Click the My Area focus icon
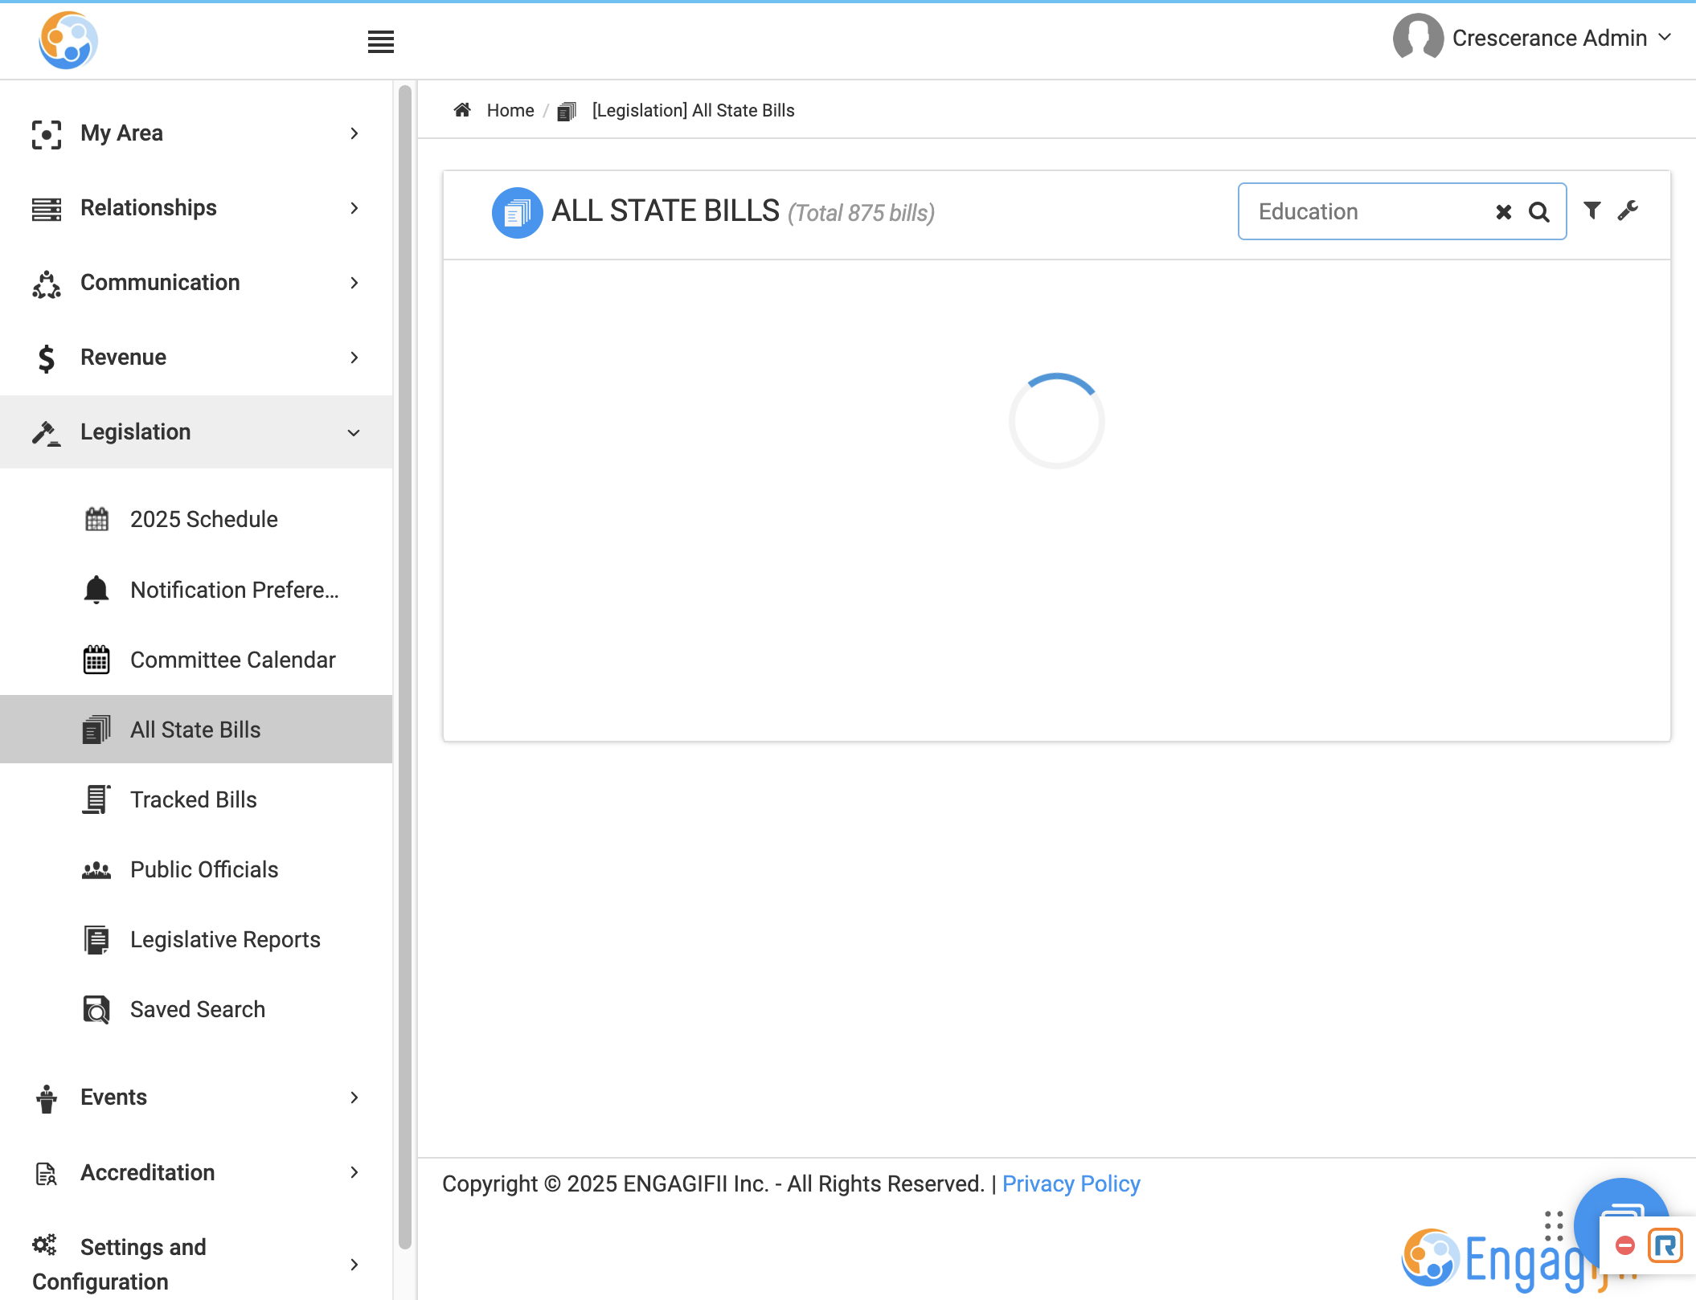This screenshot has height=1300, width=1696. [x=46, y=134]
